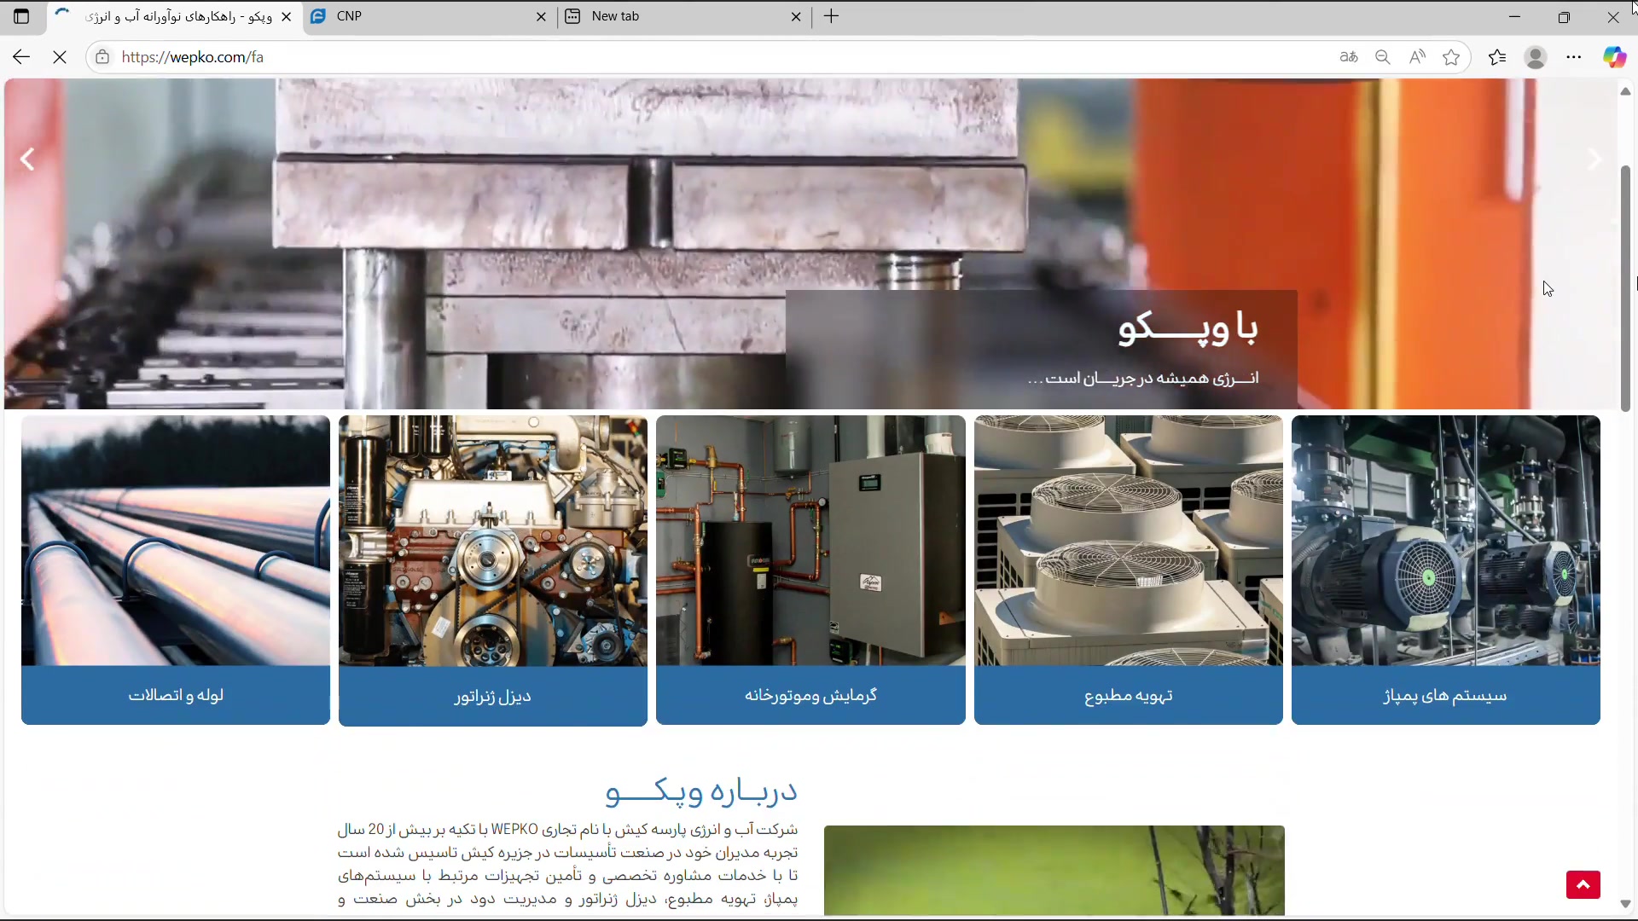The width and height of the screenshot is (1638, 921).
Task: Click the diesel engine photo thumbnail
Action: 493,541
